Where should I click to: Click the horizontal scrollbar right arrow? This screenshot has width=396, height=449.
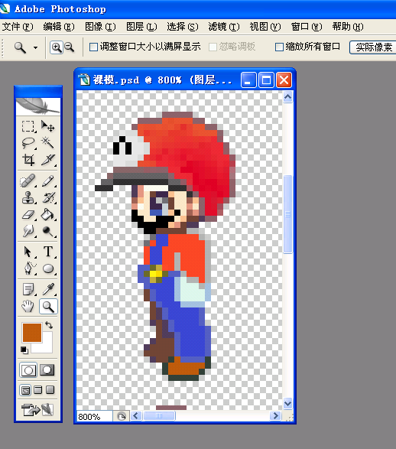275,416
